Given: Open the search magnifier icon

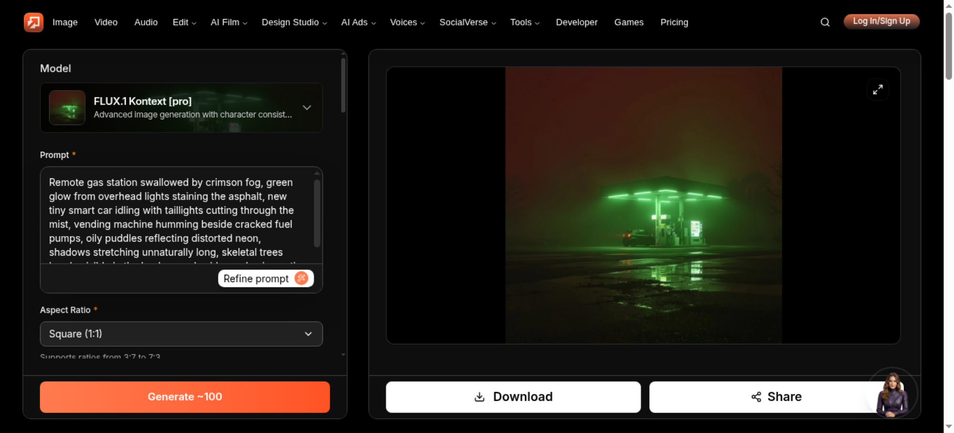Looking at the screenshot, I should tap(825, 22).
